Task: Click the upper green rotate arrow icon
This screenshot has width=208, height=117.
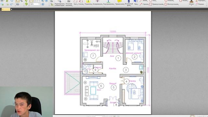Action: click(x=26, y=1)
